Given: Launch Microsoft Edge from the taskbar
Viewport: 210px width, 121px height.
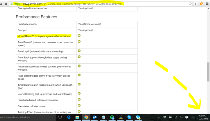Looking at the screenshot, I should point(69,118).
